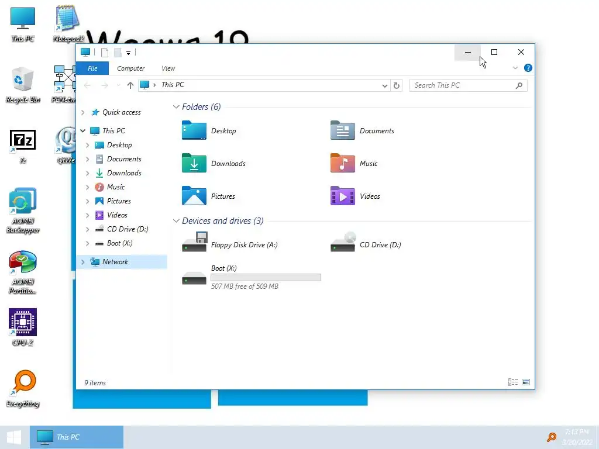Select Pictures in the navigation pane
Viewport: 599px width, 449px height.
coord(119,201)
